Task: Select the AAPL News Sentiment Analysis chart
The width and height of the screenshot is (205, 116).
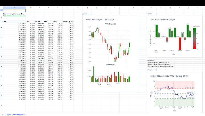Action: tap(175, 36)
